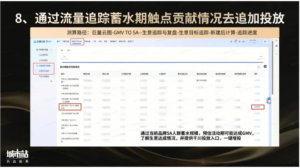Open the gear settings icon near grid
Viewport: 300px width, 168px height.
point(265,41)
